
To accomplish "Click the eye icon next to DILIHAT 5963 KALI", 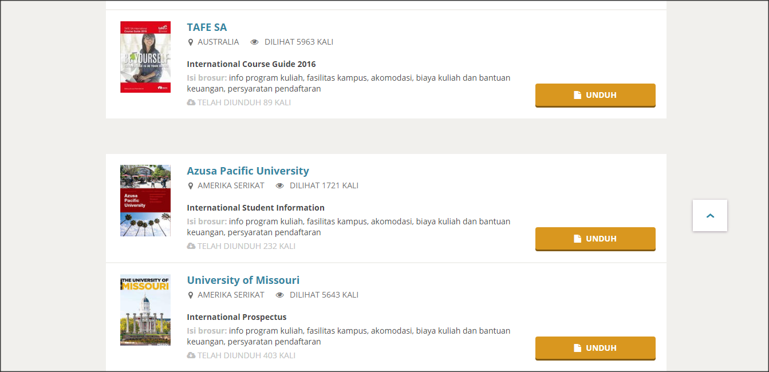I will pos(255,42).
